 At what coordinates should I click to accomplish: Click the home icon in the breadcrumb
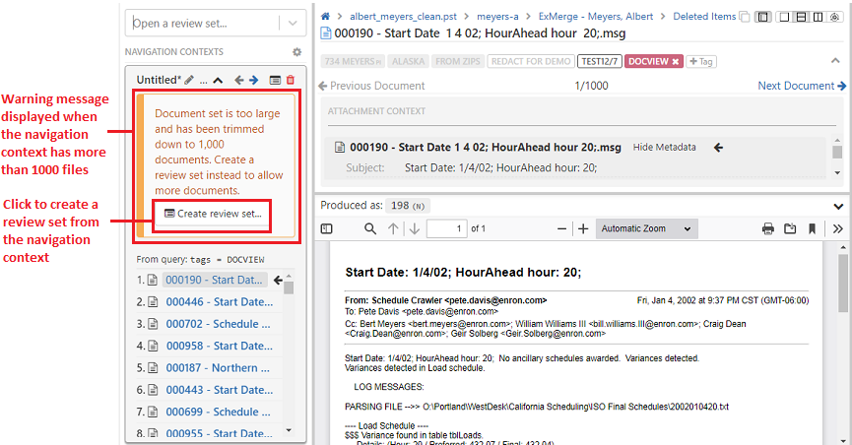point(325,17)
